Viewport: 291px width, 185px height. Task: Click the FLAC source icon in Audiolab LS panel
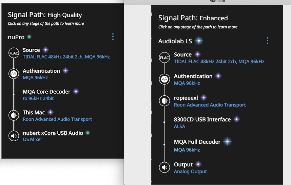coord(164,58)
